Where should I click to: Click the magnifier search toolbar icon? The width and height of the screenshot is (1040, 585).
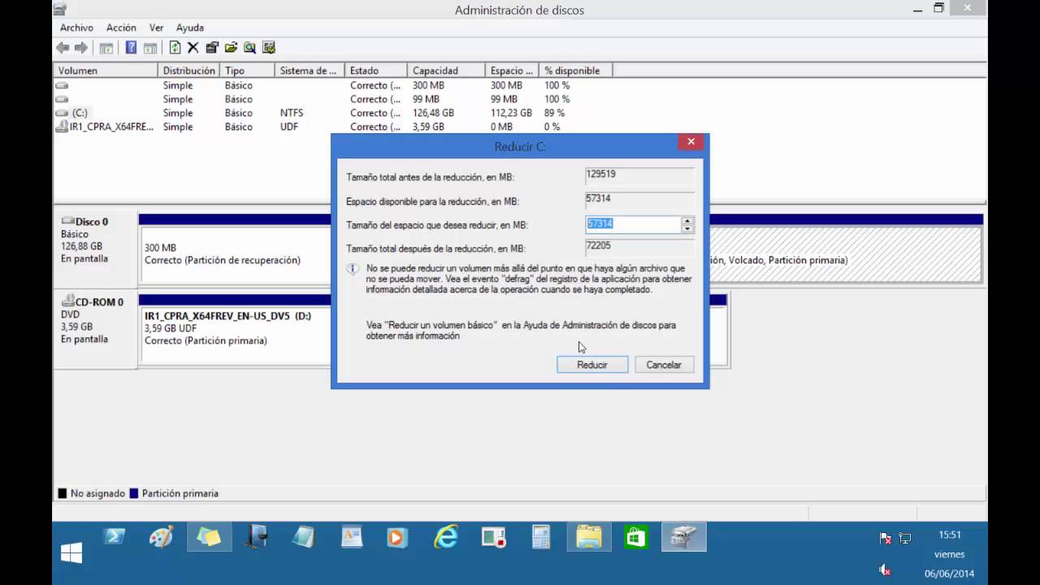[x=249, y=48]
